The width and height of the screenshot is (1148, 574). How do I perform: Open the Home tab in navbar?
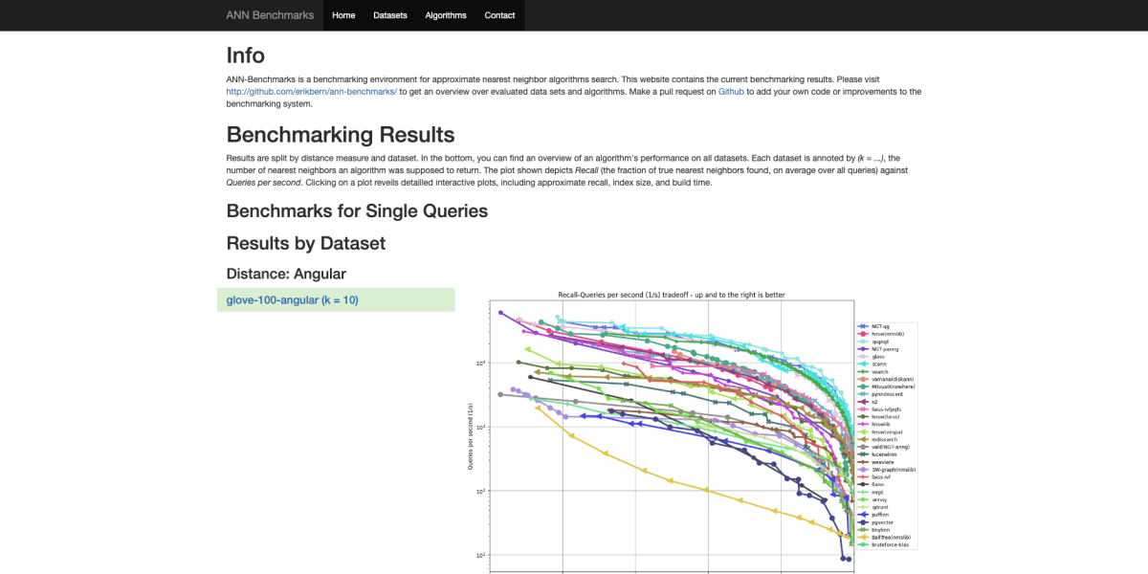(x=343, y=15)
